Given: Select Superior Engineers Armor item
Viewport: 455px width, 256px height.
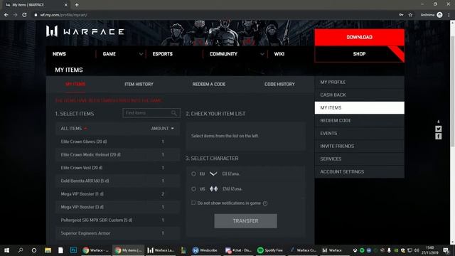Looking at the screenshot, I should pos(117,233).
